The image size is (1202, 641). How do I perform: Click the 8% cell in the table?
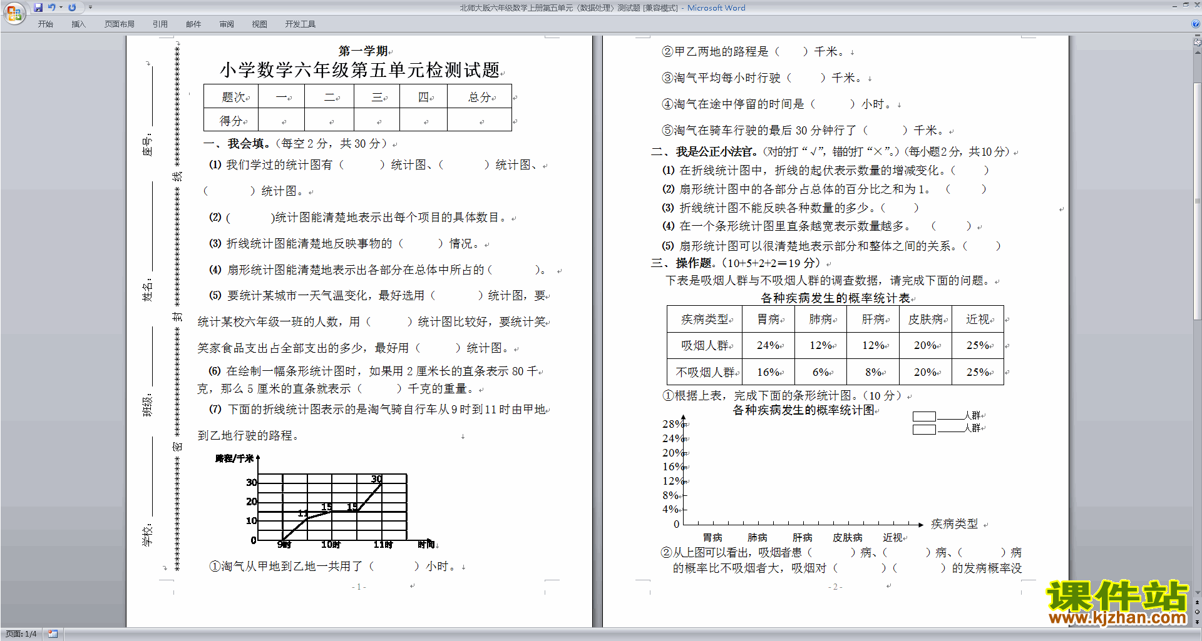click(873, 372)
